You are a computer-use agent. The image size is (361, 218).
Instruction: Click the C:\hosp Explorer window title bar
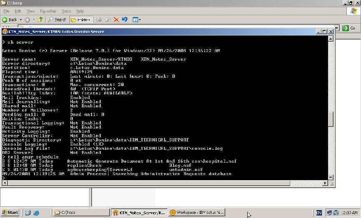coord(170,3)
